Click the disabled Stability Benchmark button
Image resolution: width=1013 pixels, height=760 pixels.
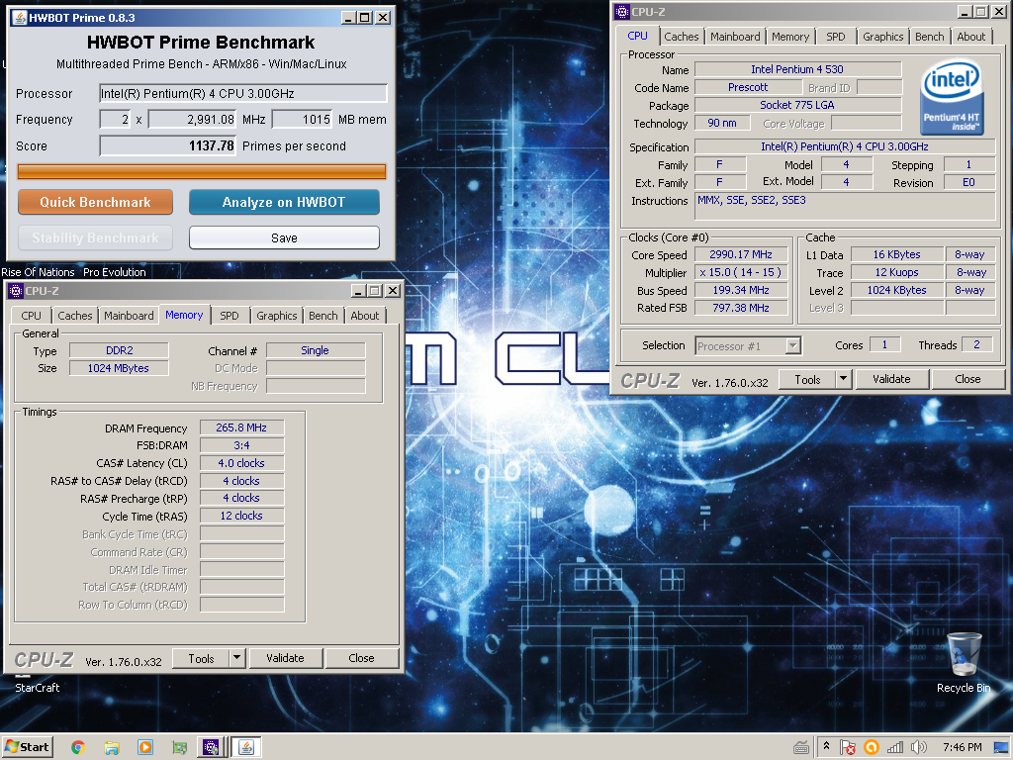pos(95,237)
